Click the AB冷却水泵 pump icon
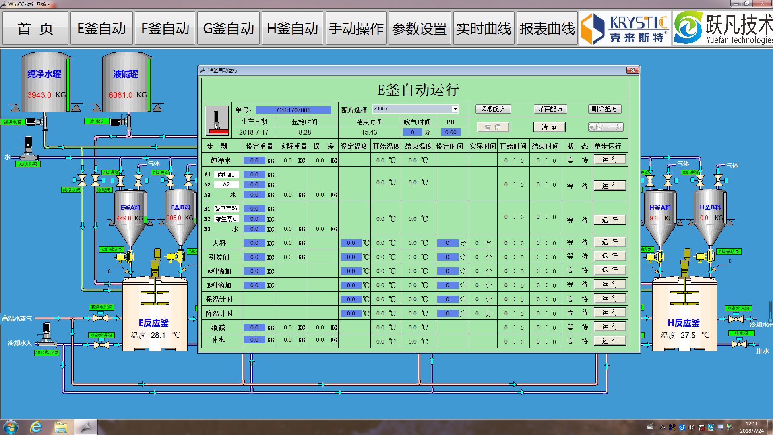Viewport: 773px width, 435px height. (x=46, y=336)
